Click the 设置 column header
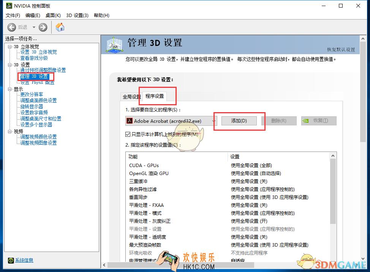Screen dimensions: 370x272 279,157
